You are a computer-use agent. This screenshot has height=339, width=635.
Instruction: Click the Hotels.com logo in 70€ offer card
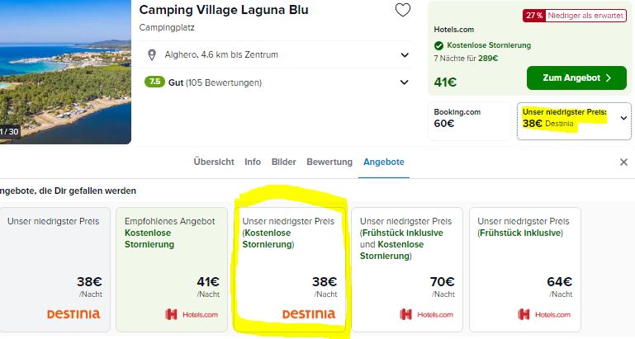pos(426,314)
